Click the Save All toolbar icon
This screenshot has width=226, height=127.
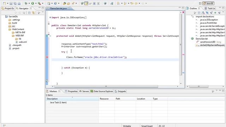point(15,3)
